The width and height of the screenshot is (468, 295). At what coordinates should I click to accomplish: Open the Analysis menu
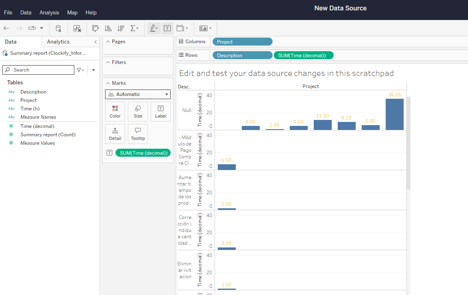coord(49,12)
